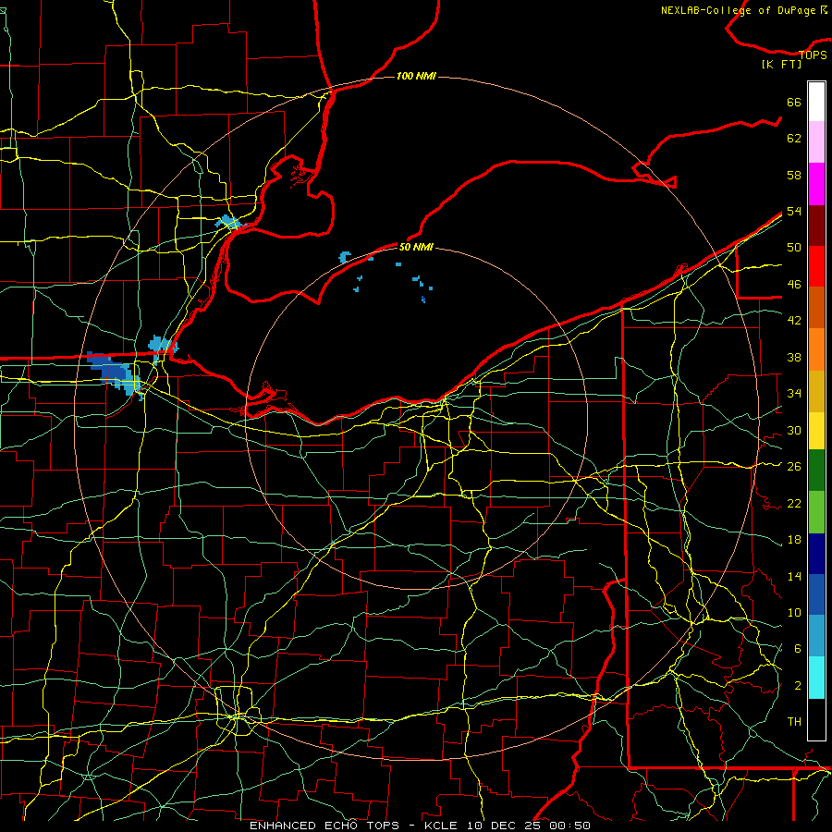Click the light blue echo near Detroit
The width and height of the screenshot is (832, 832).
(x=228, y=222)
